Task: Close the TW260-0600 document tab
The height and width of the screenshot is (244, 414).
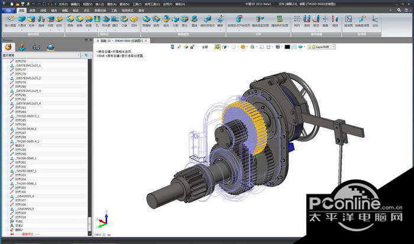Action: tap(146, 41)
